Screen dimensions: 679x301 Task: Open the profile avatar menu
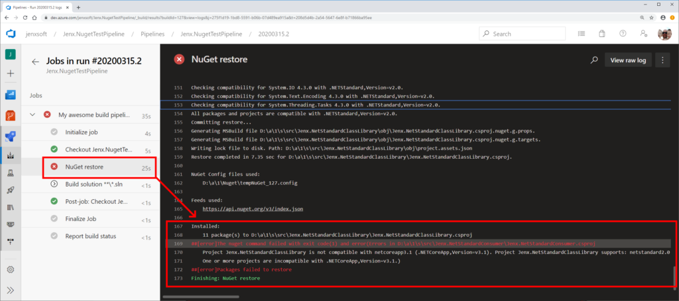(664, 34)
